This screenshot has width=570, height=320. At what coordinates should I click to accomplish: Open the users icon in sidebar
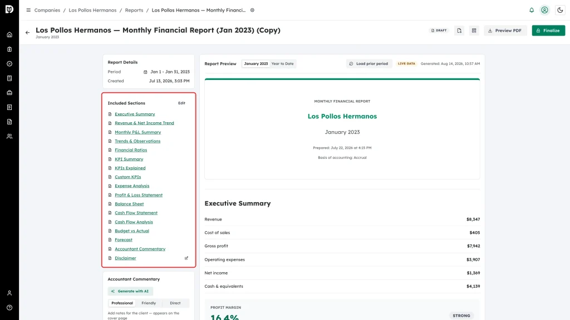(x=9, y=137)
